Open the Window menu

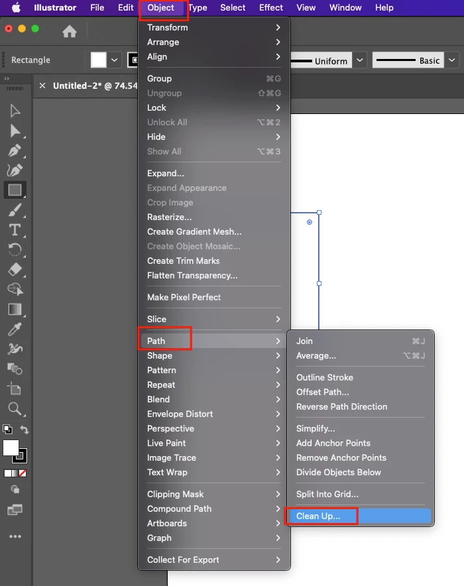(x=345, y=7)
